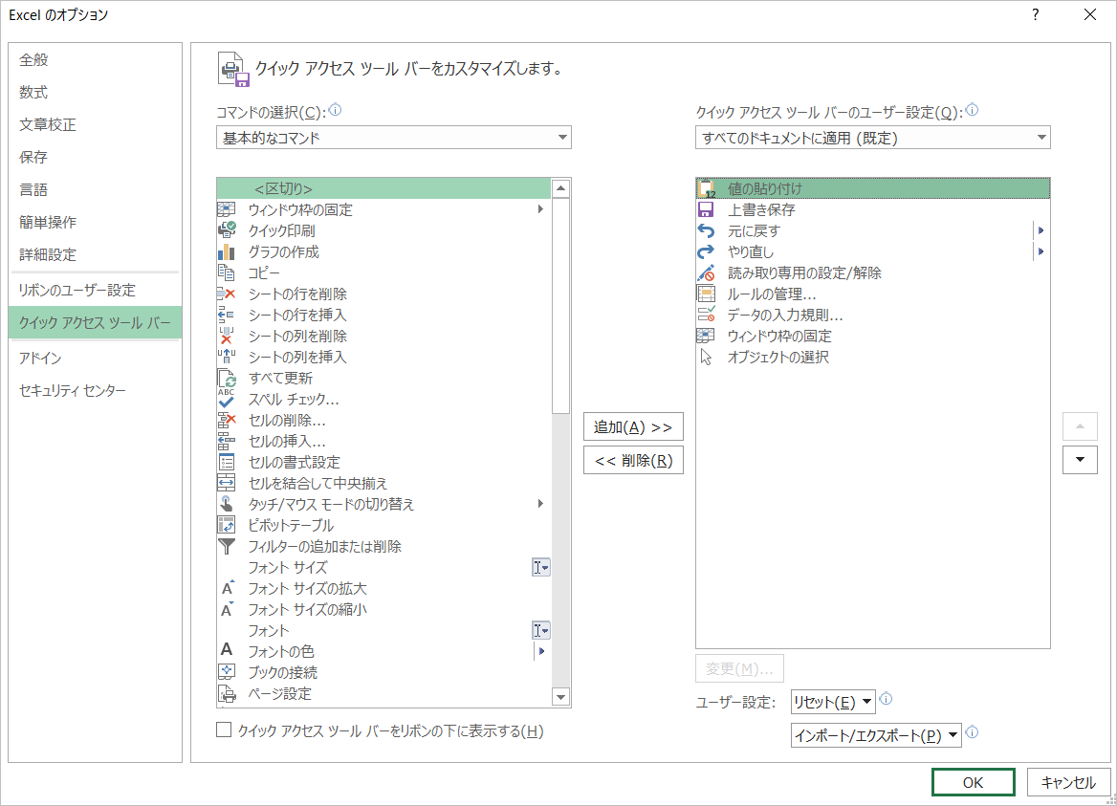Click the command list scrollbar down arrow

coord(562,698)
